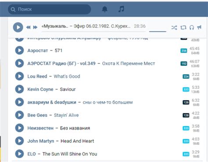Play ELO The Sun Will Shine On You

click(x=19, y=154)
